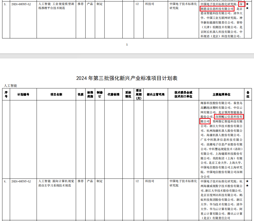
Task: Click 科技司 in row 2024-0879T-SJ
Action: pyautogui.click(x=149, y=181)
